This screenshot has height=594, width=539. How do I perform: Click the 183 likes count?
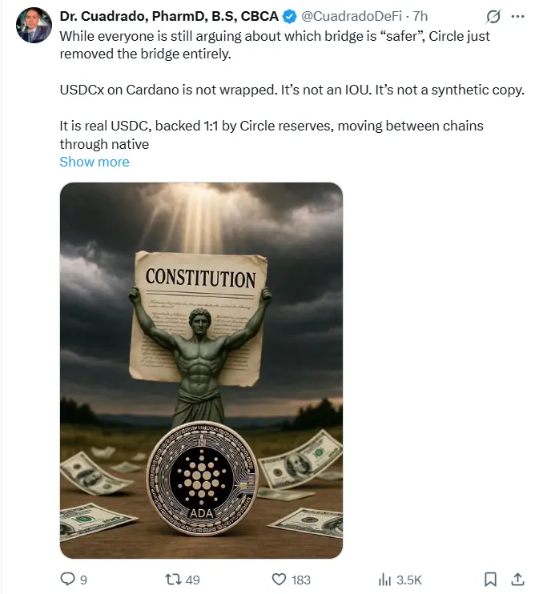click(x=301, y=580)
